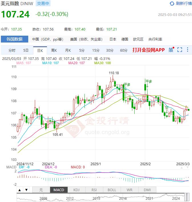Click the down triangle indicator arrow

point(27,190)
